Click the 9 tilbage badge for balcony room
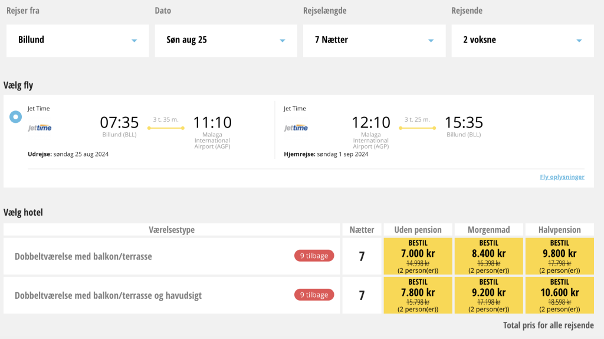The height and width of the screenshot is (339, 604). (314, 256)
